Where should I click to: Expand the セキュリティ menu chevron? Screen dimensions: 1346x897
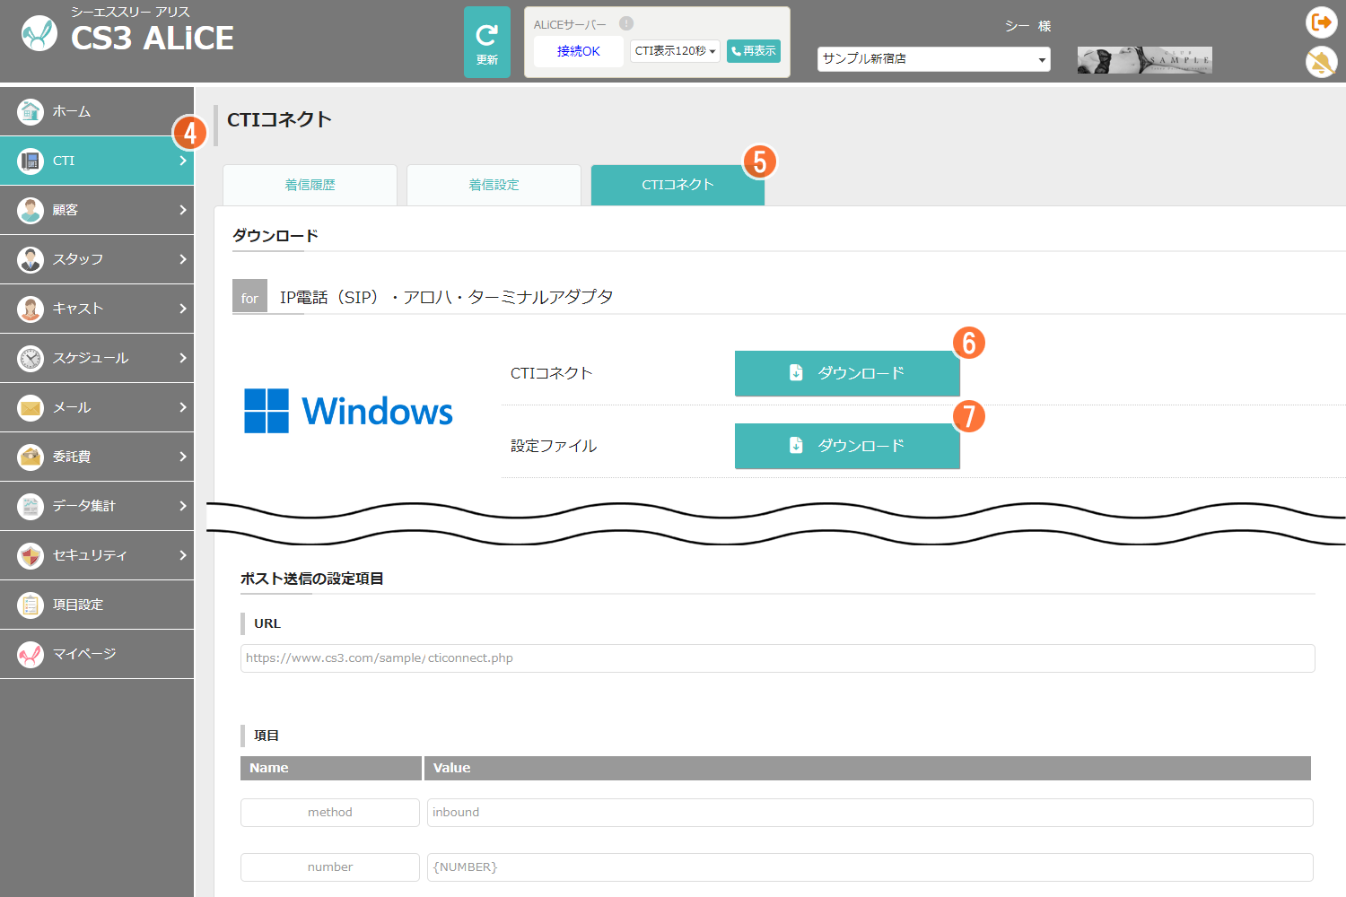click(x=182, y=555)
